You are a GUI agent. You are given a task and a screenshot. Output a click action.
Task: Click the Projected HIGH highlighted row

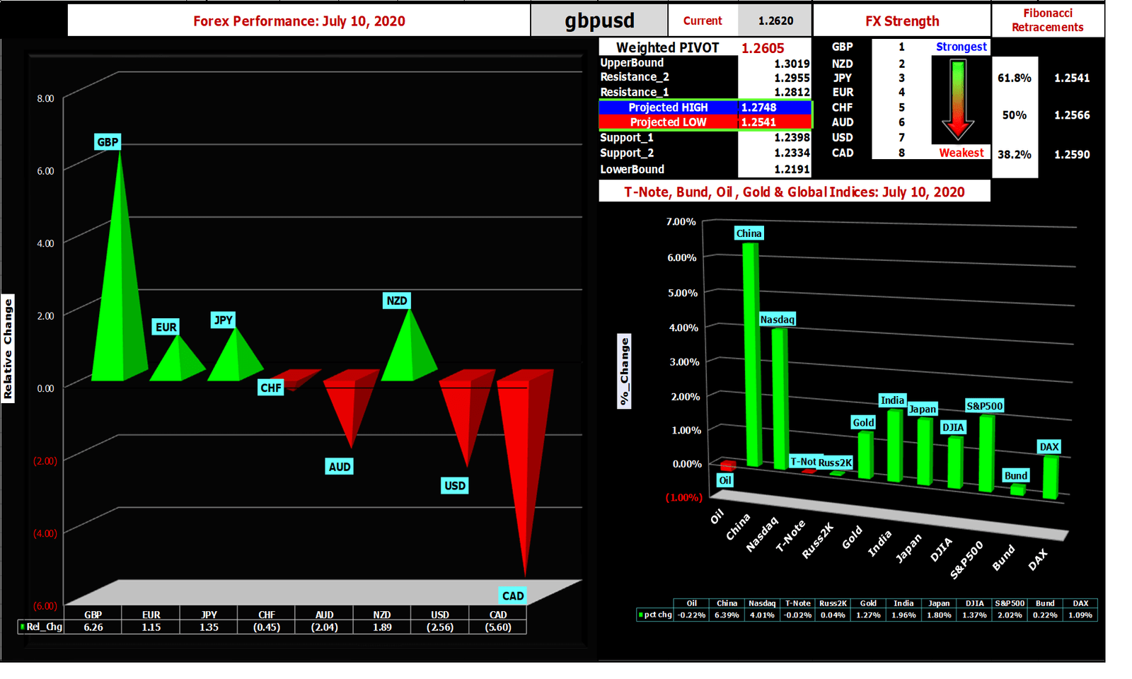[669, 108]
